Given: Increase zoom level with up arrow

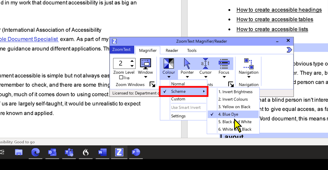Looking at the screenshot, I should (132, 61).
